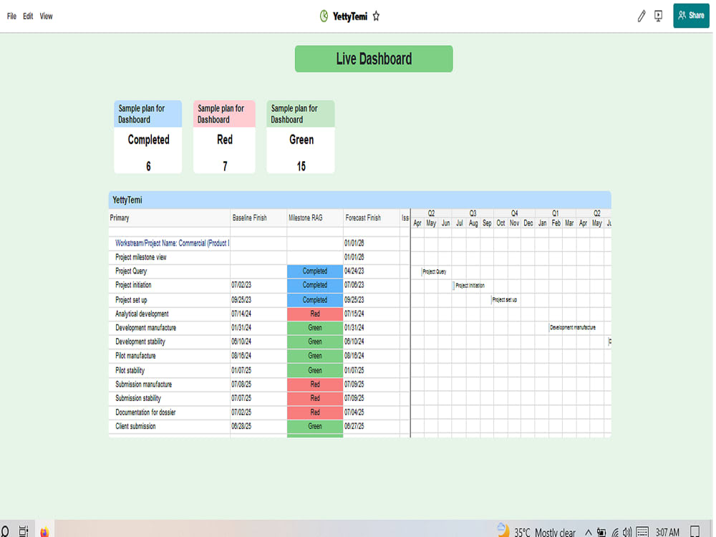Open the View menu
Screen dimensions: 716x537
pyautogui.click(x=45, y=16)
